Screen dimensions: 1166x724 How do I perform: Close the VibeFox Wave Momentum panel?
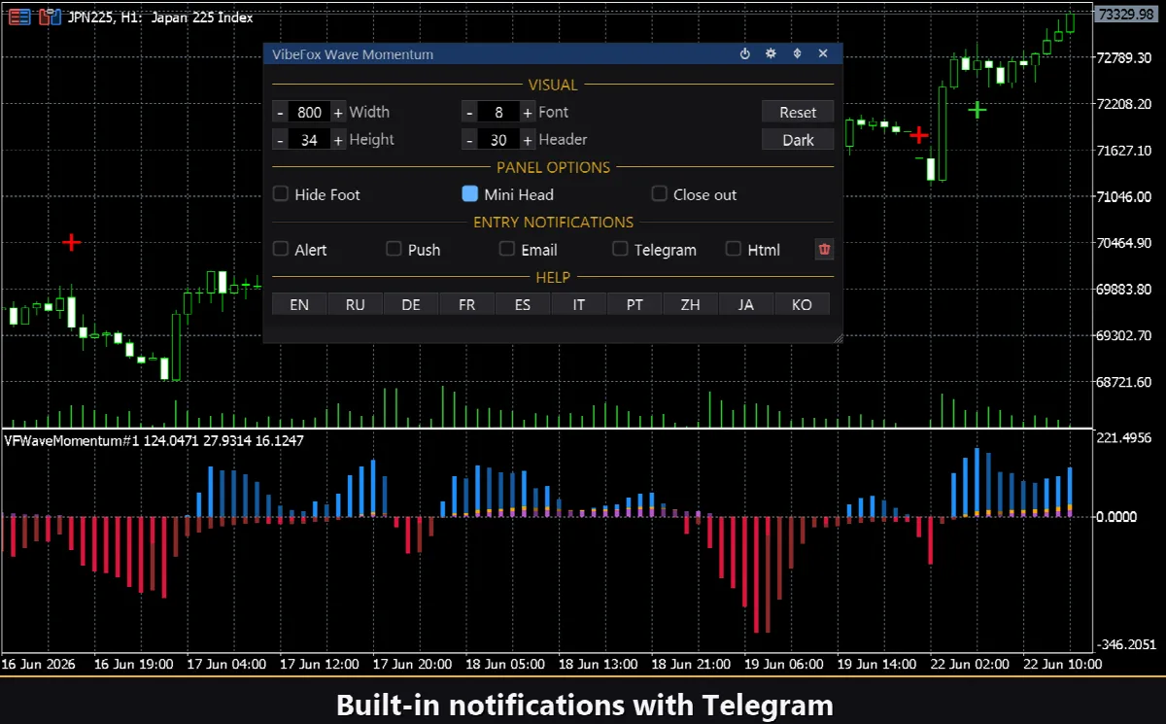click(x=823, y=54)
